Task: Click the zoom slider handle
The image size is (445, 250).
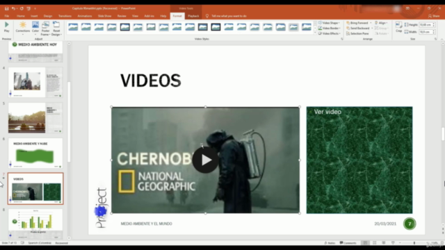Action: tap(414, 243)
